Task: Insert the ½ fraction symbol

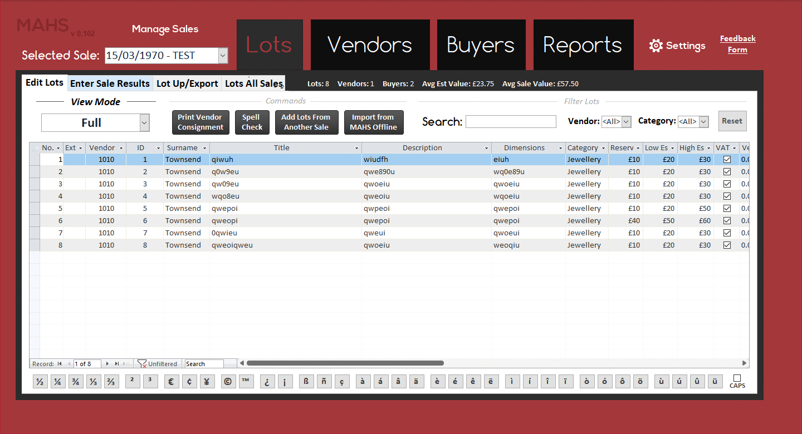Action: click(x=40, y=382)
